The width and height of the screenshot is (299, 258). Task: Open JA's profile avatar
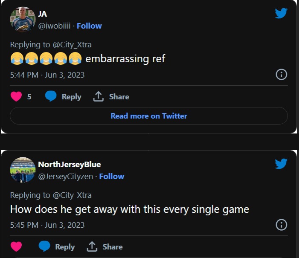point(22,19)
